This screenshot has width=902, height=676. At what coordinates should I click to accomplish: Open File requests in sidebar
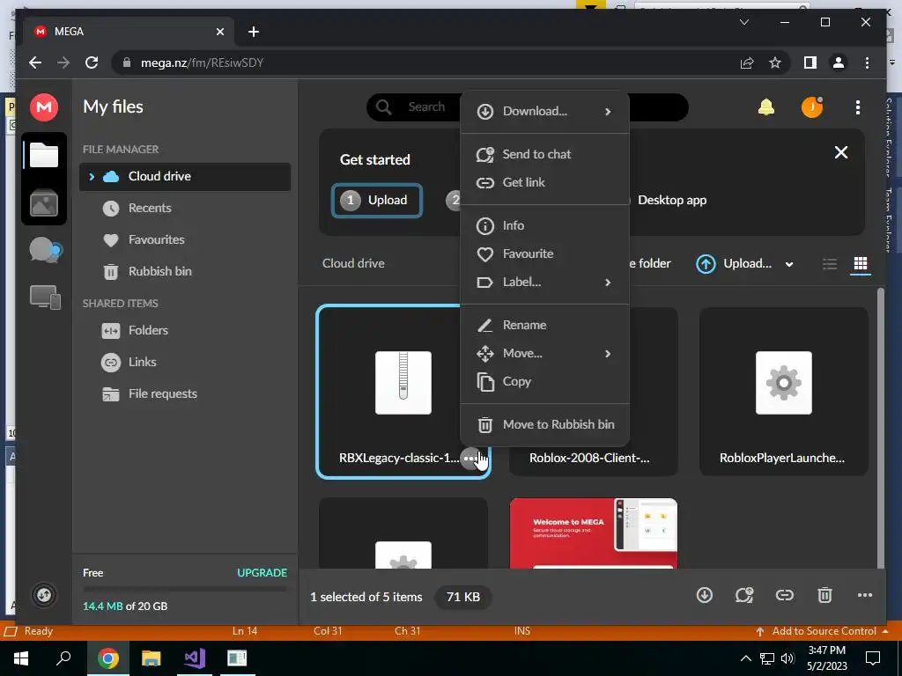[185, 393]
